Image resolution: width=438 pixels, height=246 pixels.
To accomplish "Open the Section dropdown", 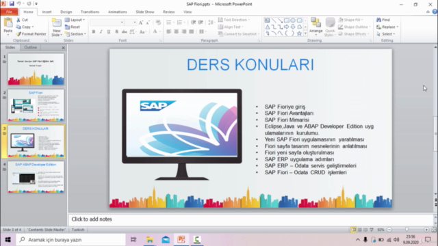I will pos(75,33).
